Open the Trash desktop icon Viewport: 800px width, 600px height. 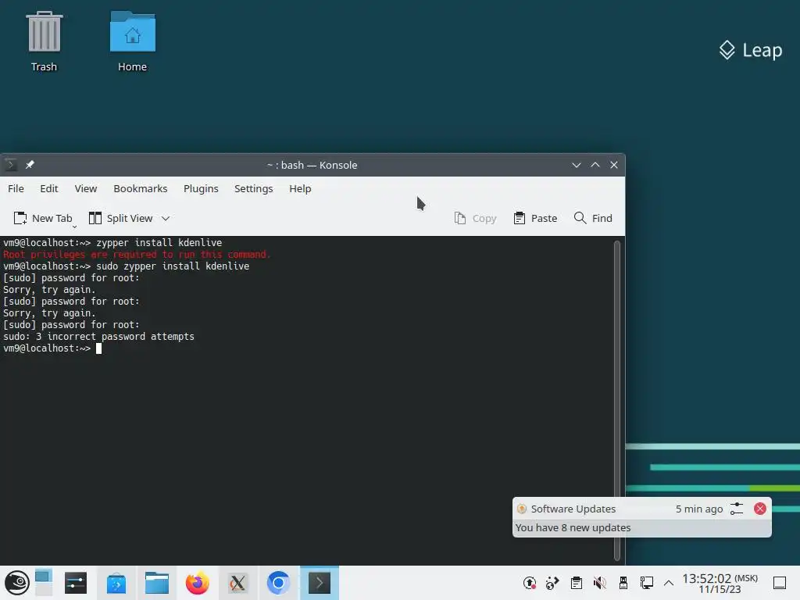click(x=44, y=42)
